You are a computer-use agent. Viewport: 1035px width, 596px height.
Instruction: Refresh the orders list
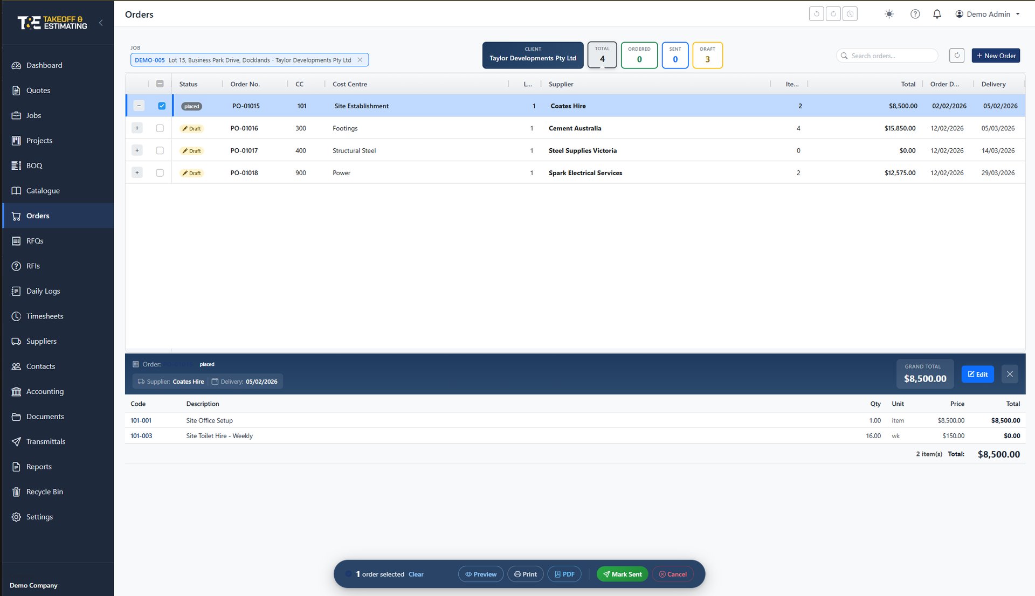(x=957, y=56)
